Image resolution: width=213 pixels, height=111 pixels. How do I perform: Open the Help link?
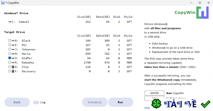147,108
